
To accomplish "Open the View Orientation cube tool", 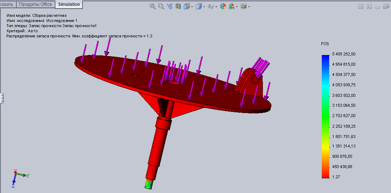I will tap(186, 6).
